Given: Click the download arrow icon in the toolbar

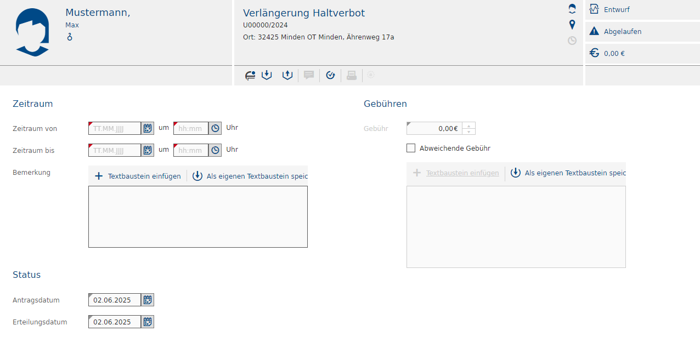Looking at the screenshot, I should tap(267, 75).
